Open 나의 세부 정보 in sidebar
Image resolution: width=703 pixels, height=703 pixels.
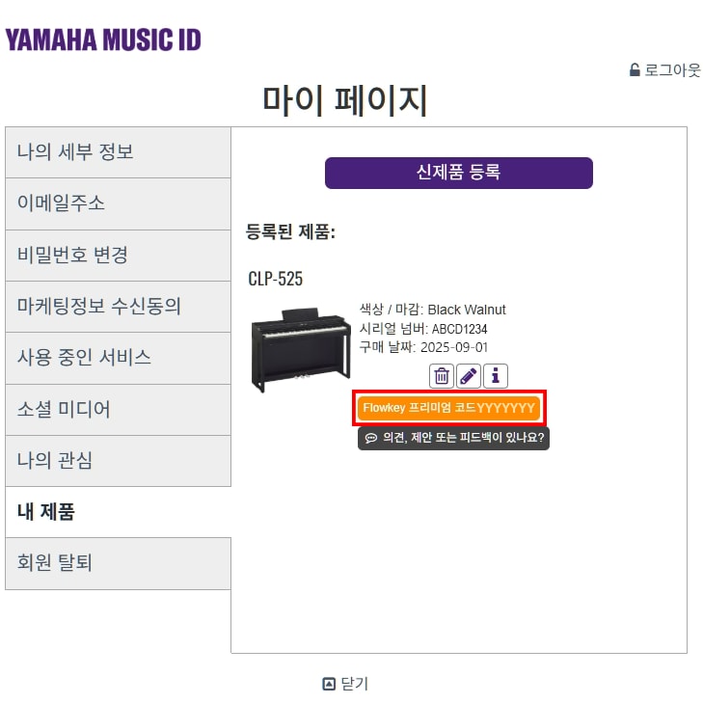point(118,152)
